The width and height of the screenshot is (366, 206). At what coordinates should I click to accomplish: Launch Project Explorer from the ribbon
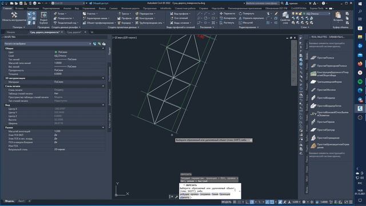(x=43, y=18)
